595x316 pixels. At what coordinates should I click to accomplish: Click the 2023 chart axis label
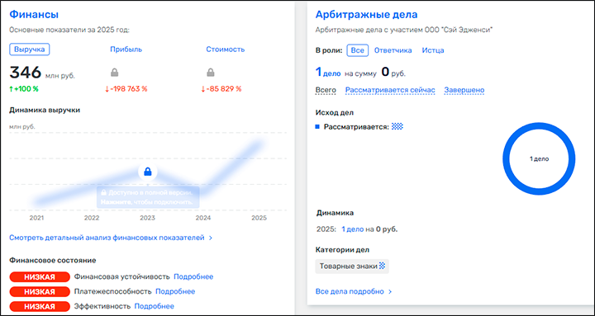148,218
